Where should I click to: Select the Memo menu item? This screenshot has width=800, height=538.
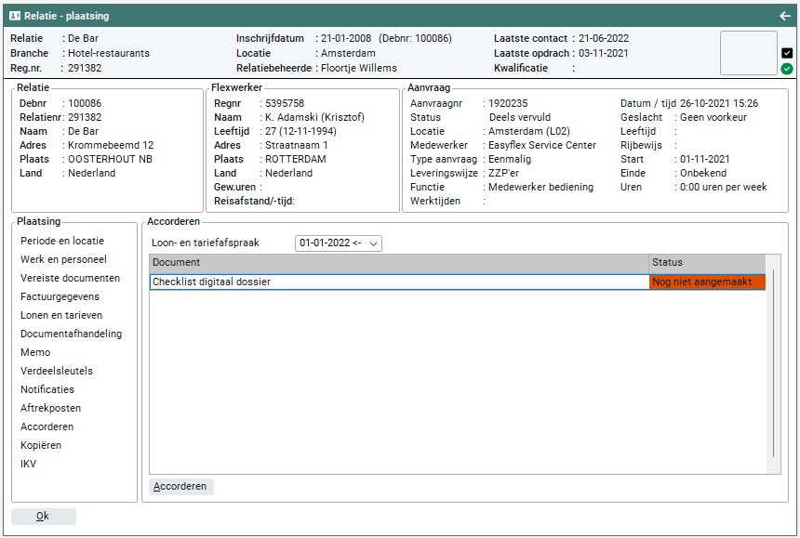(35, 352)
